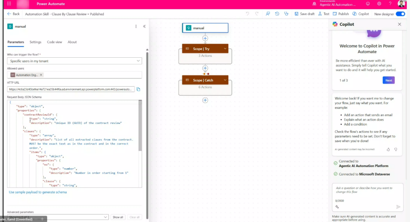Copy the HTTP URL with copy icon

point(138,89)
